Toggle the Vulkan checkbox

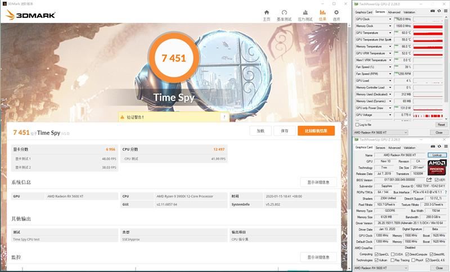376,260
